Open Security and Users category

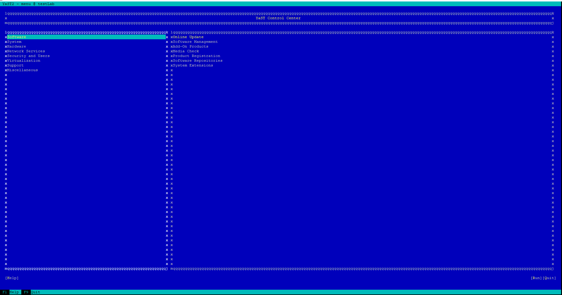click(x=28, y=56)
